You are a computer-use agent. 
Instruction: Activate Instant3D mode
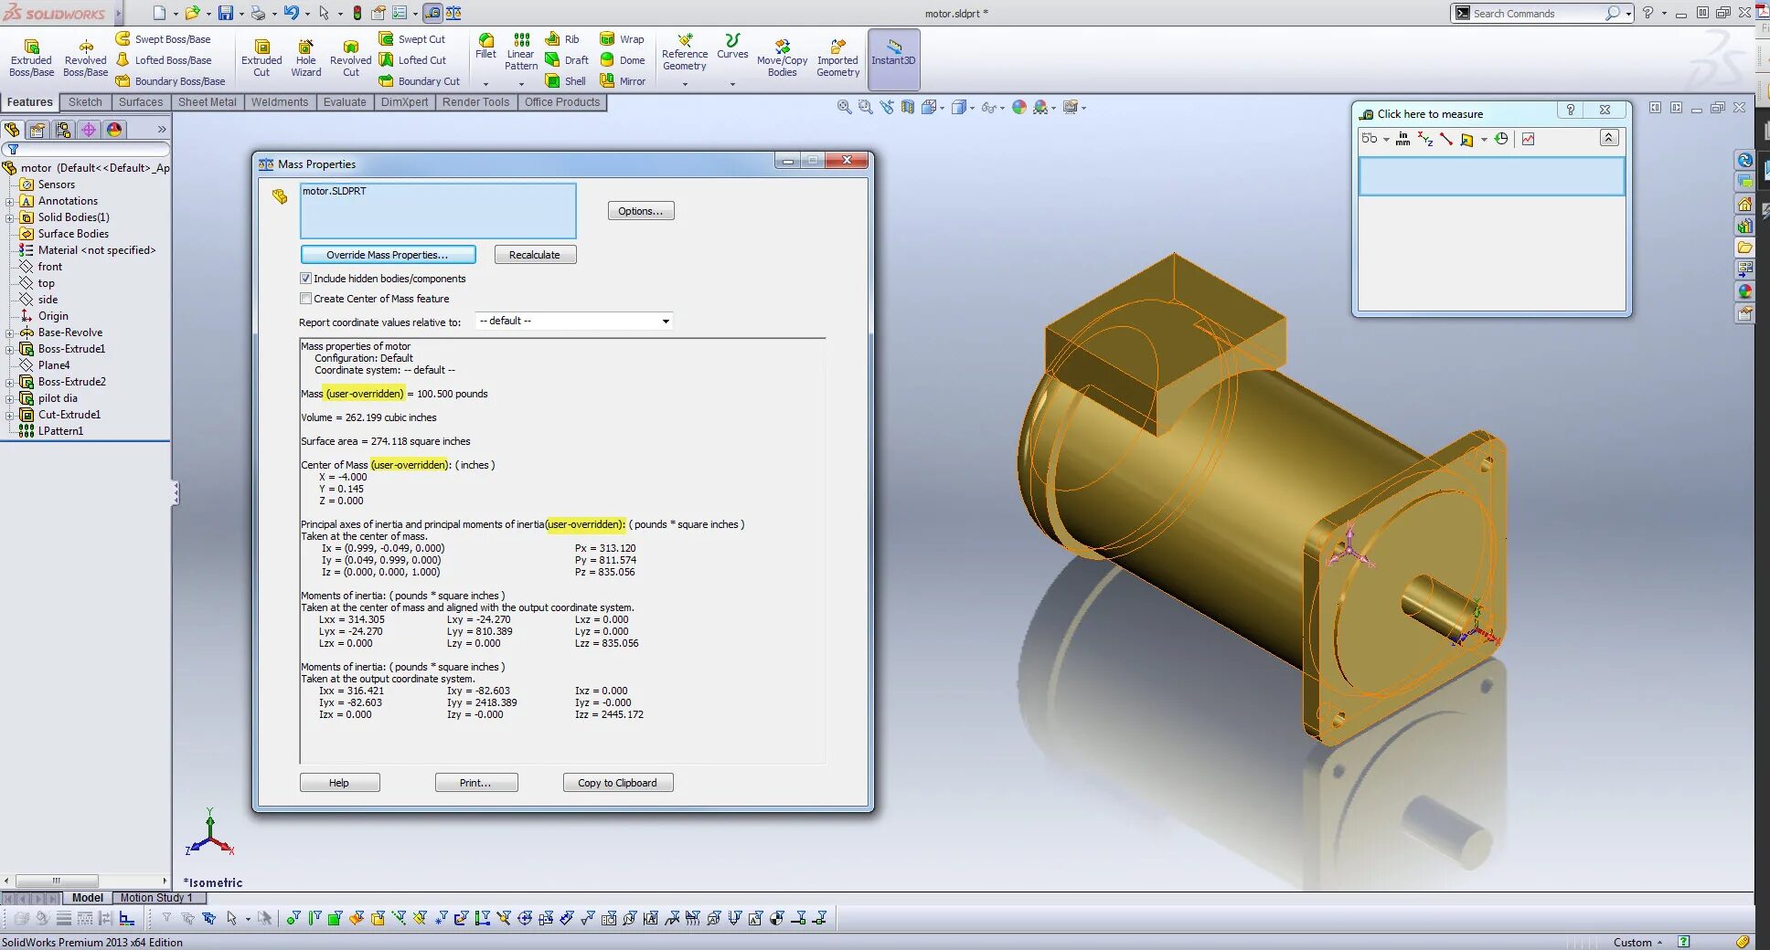tap(893, 57)
